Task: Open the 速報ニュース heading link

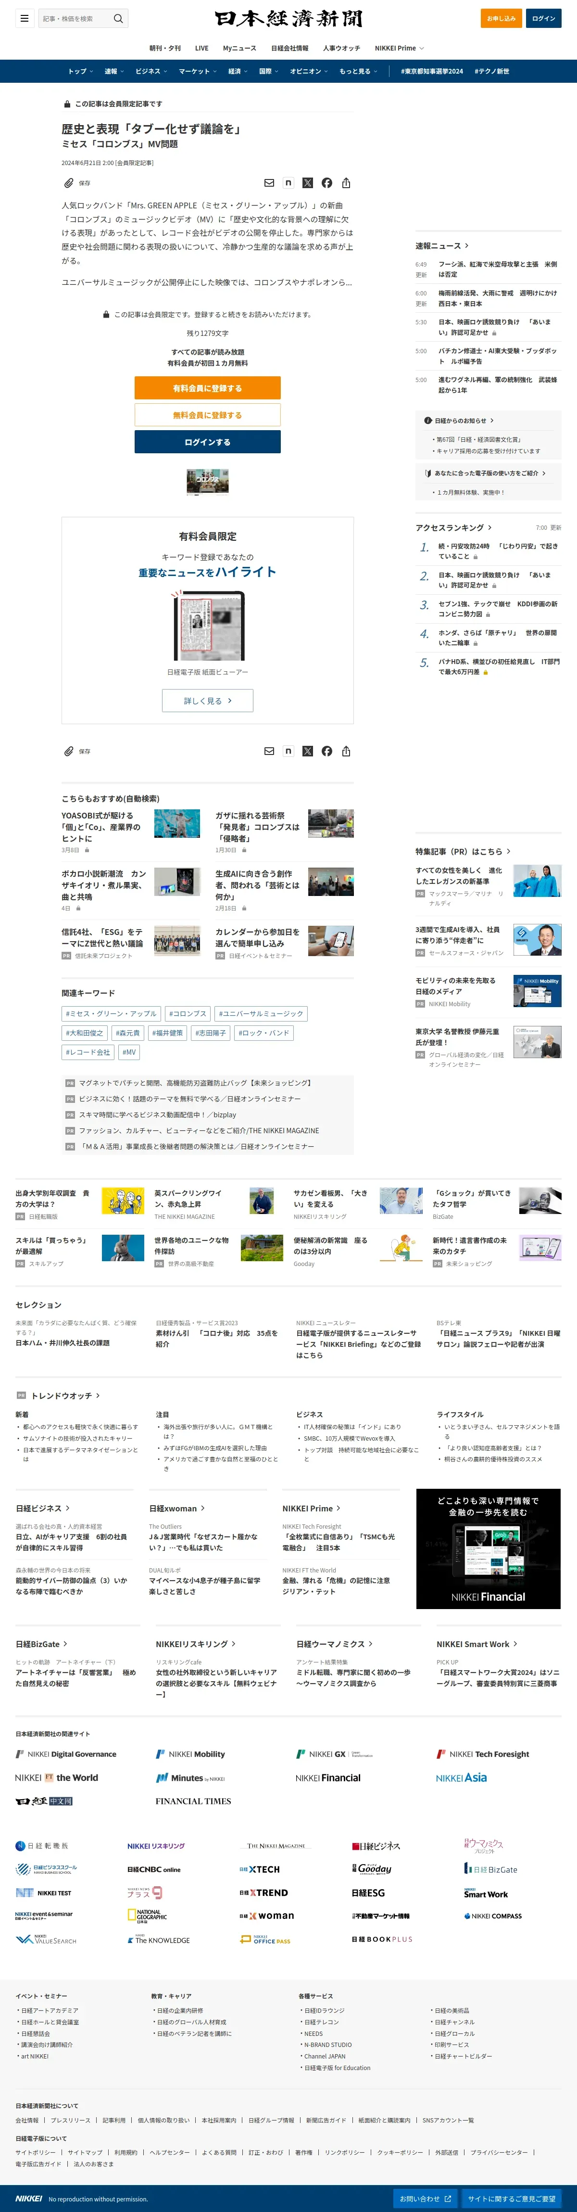Action: pos(442,245)
